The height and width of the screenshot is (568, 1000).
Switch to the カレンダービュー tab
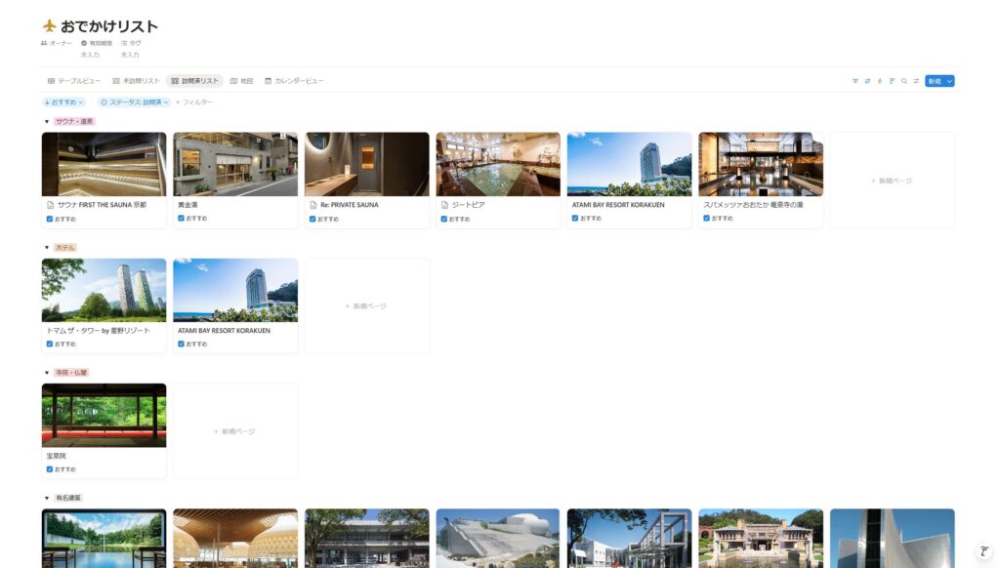pos(294,81)
